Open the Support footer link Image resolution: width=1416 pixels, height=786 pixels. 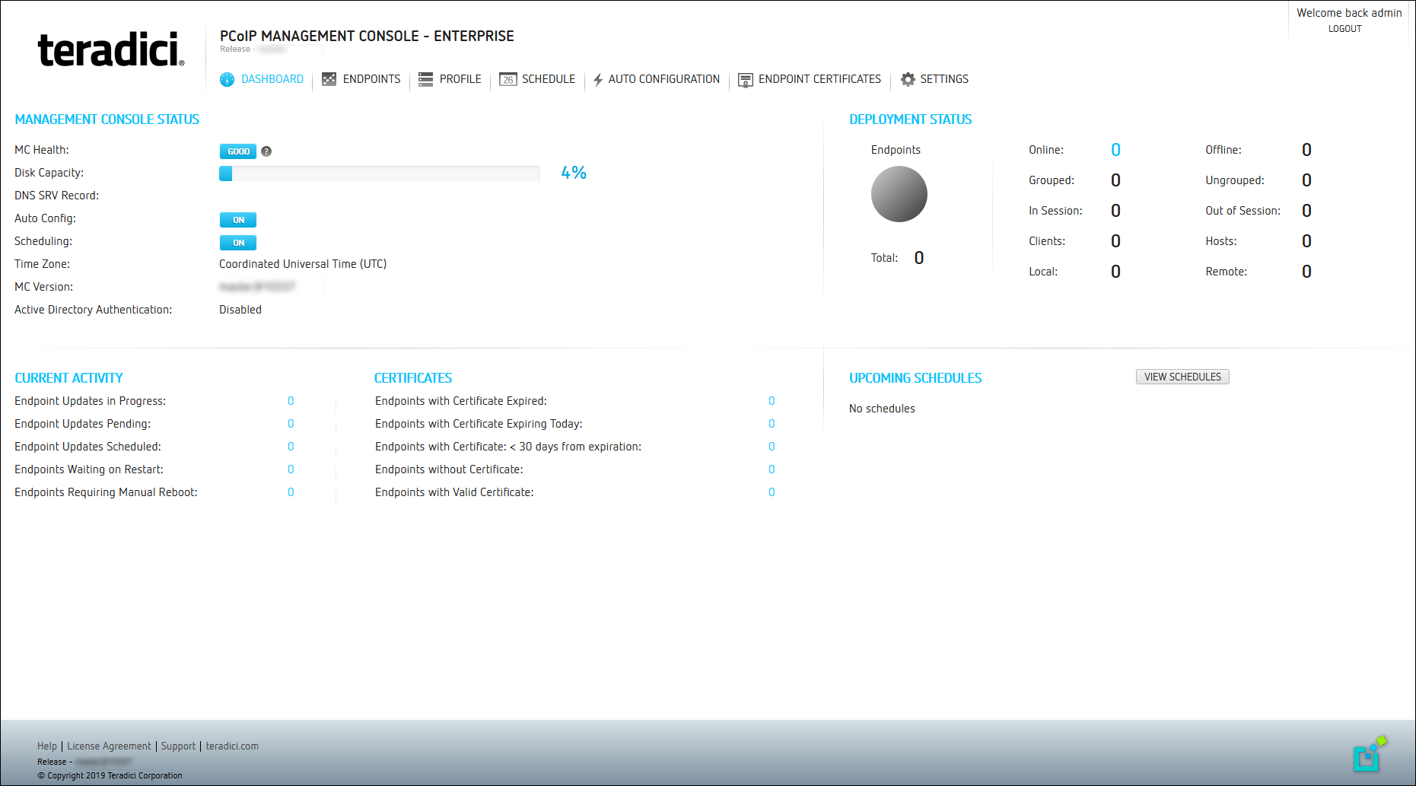click(178, 746)
